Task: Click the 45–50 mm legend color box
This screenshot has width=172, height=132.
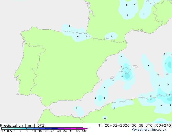Action: coord(80,128)
